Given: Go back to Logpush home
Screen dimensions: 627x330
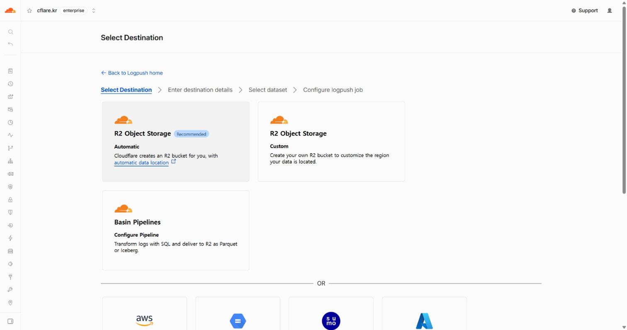Looking at the screenshot, I should point(132,73).
